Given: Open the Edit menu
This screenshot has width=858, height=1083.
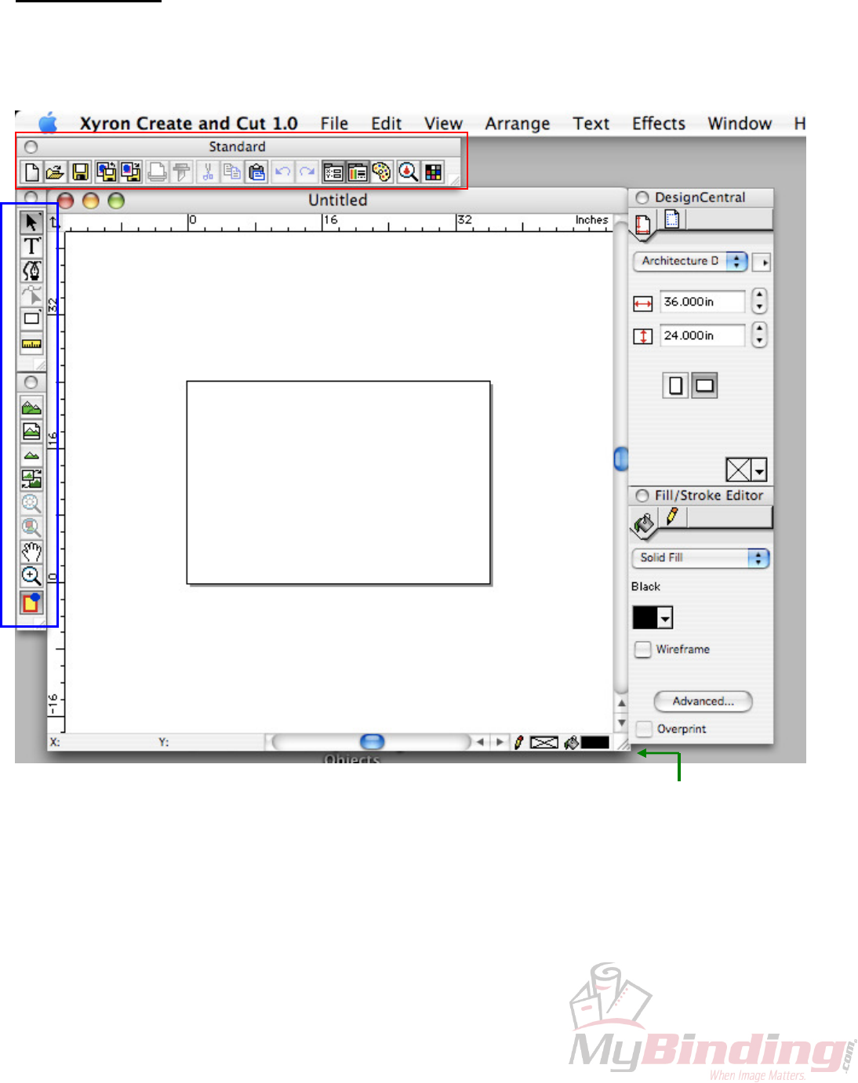Looking at the screenshot, I should click(x=387, y=124).
